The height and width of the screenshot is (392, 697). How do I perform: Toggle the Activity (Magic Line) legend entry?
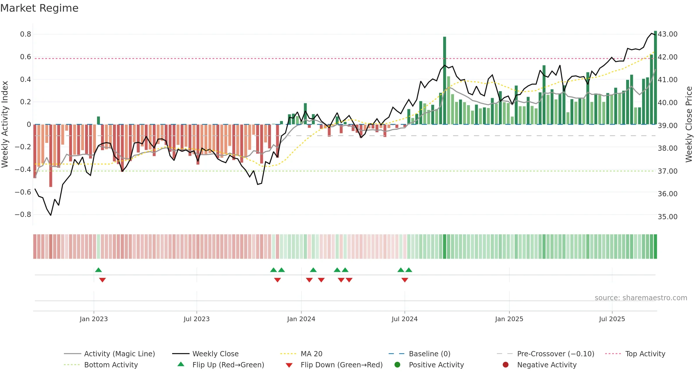[x=109, y=354]
